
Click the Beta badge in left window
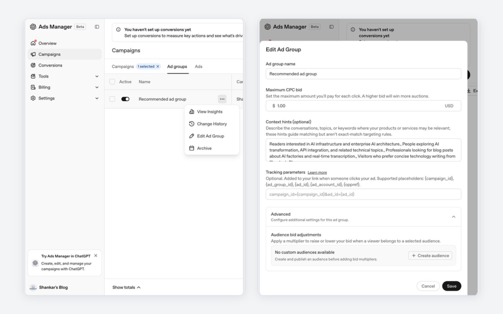click(x=80, y=26)
